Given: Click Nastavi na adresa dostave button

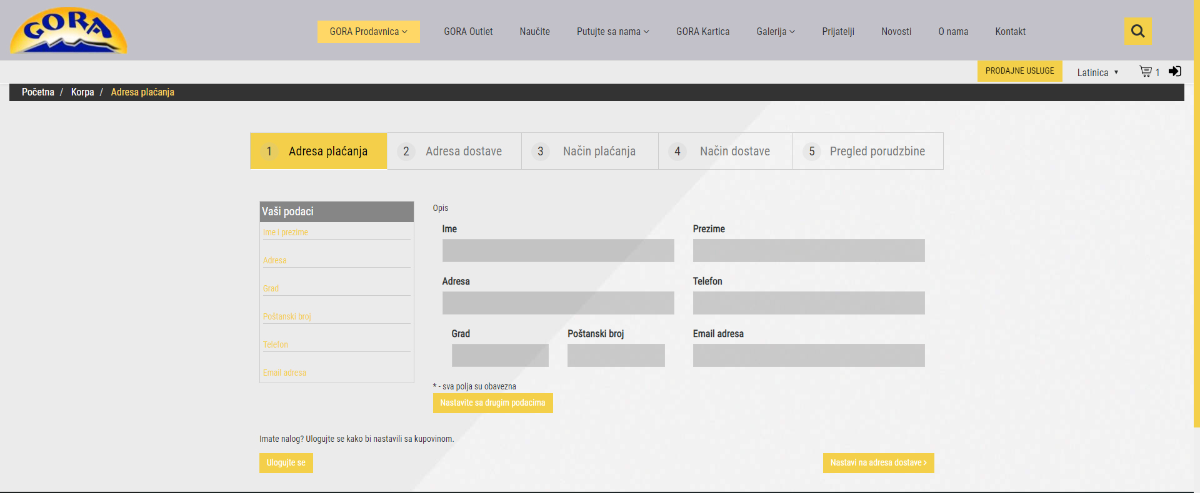Looking at the screenshot, I should coord(879,463).
